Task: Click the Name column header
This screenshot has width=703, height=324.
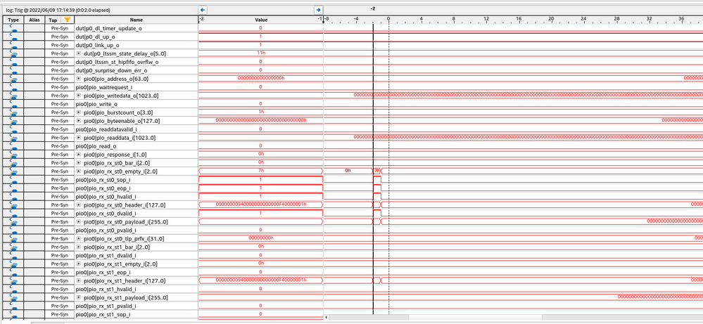Action: (137, 20)
